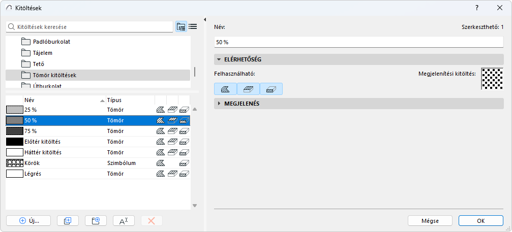Select Előtér kitöltés row
The image size is (512, 232).
click(x=98, y=142)
